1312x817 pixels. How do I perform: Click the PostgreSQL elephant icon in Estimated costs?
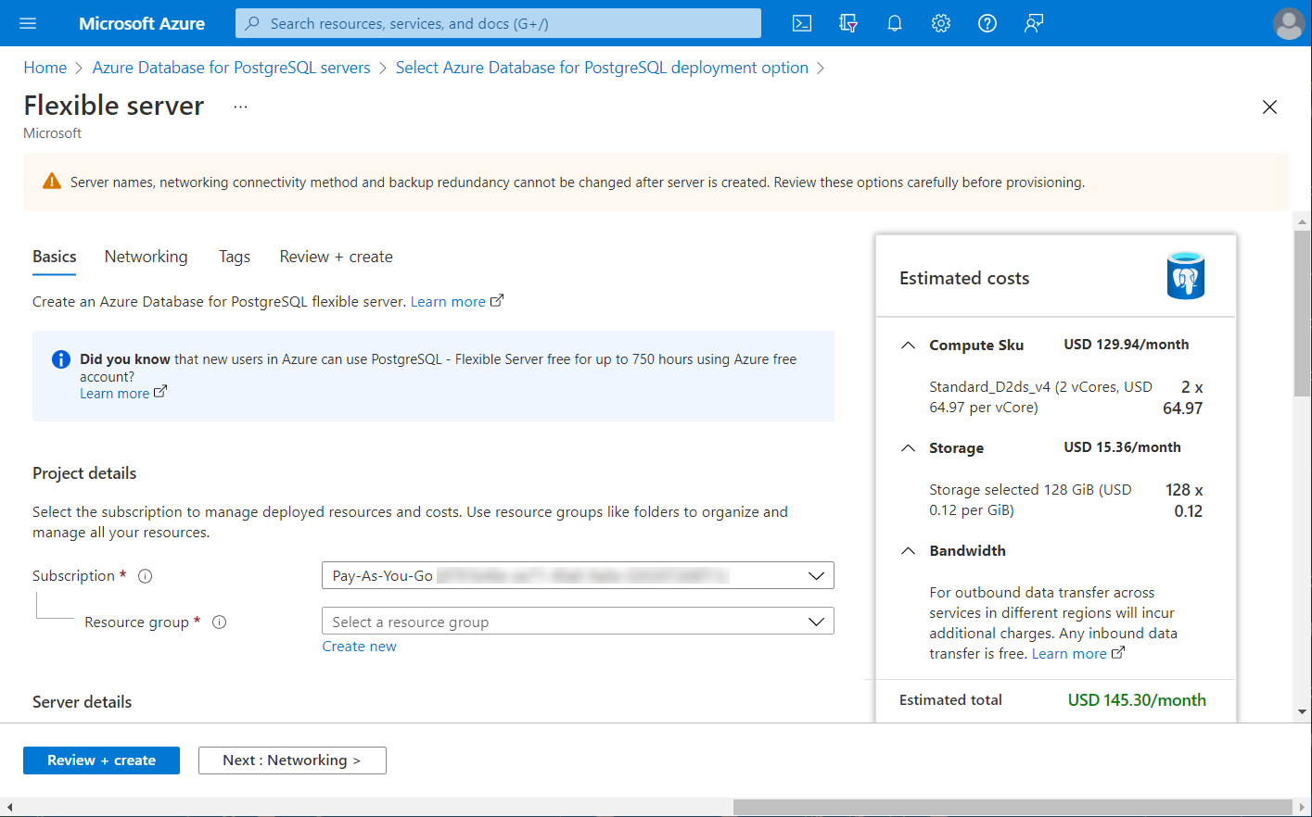point(1186,276)
